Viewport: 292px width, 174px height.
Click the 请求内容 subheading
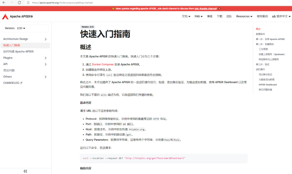86,103
